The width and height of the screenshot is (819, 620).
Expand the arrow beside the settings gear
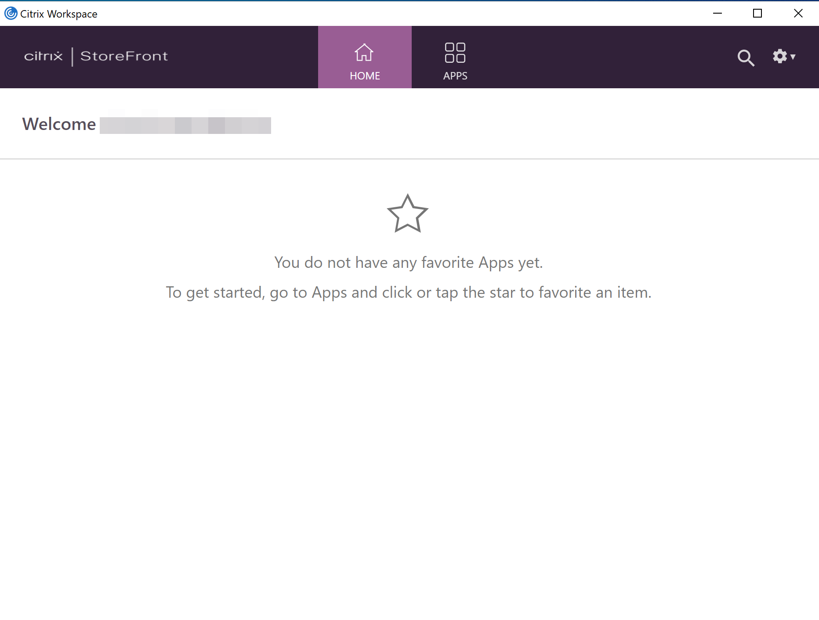pos(793,57)
